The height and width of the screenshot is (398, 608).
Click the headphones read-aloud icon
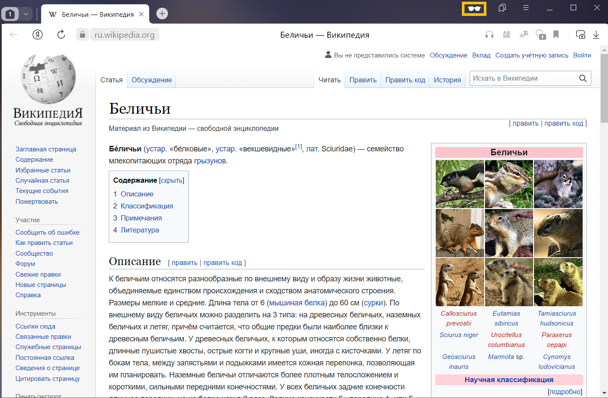tap(489, 35)
